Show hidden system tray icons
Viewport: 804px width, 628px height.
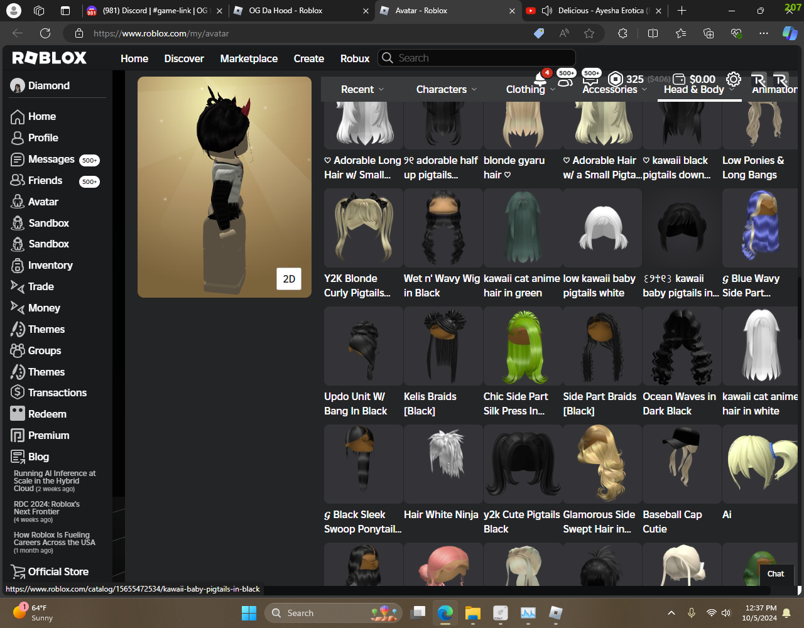pos(671,613)
